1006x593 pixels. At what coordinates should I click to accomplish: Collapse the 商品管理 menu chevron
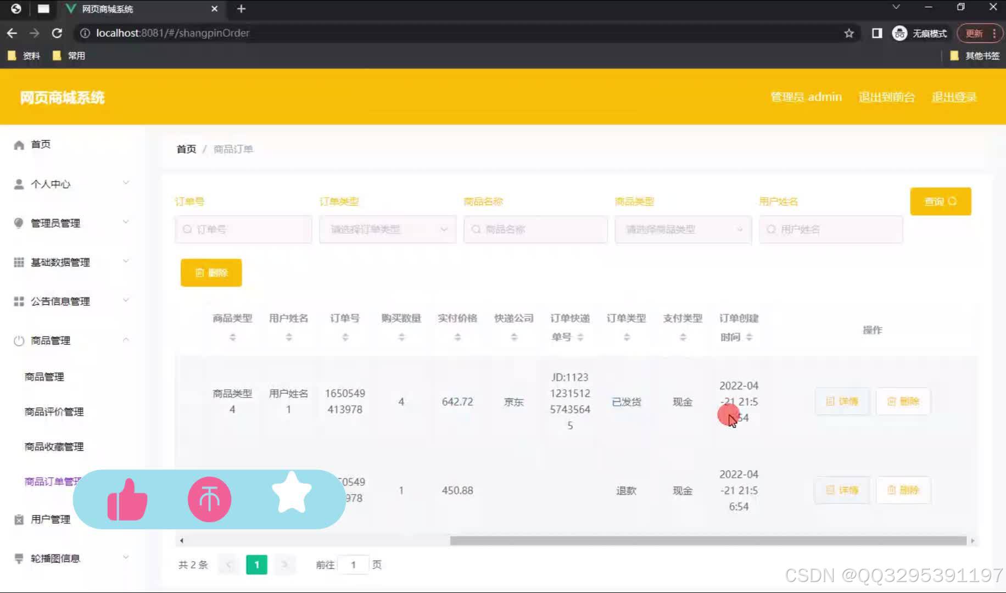[x=126, y=340]
